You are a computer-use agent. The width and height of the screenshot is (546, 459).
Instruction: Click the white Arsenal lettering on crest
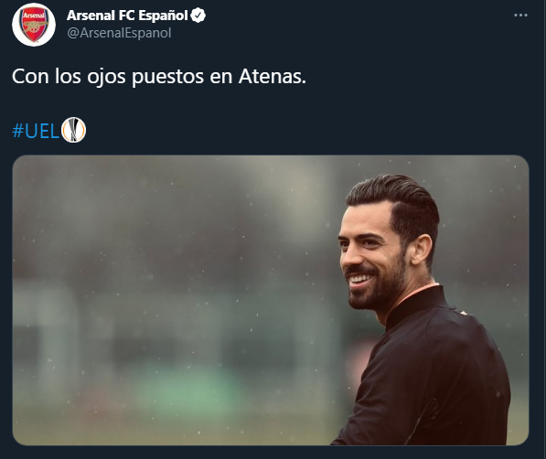[34, 16]
